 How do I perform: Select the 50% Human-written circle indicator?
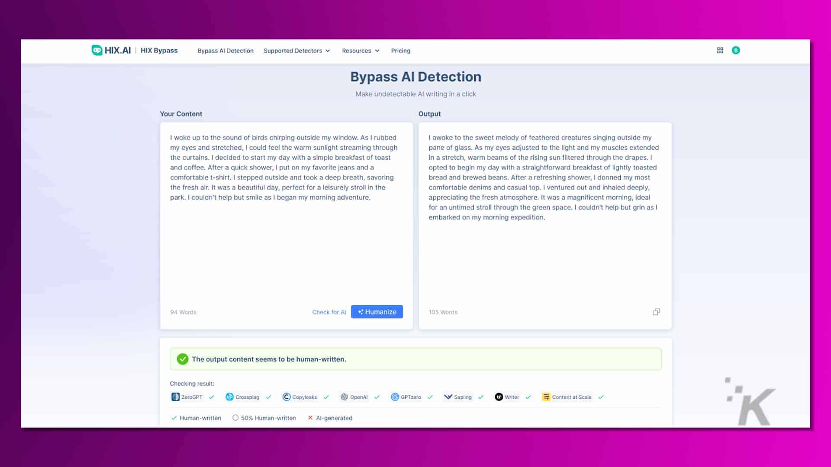click(235, 418)
